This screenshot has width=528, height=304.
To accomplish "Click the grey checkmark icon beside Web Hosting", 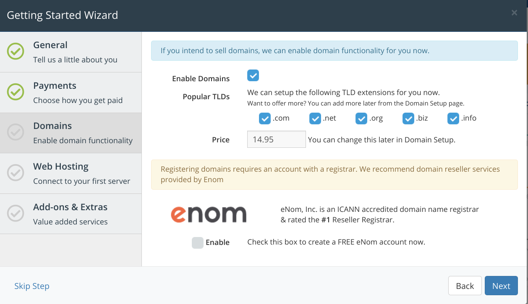I will 16,173.
